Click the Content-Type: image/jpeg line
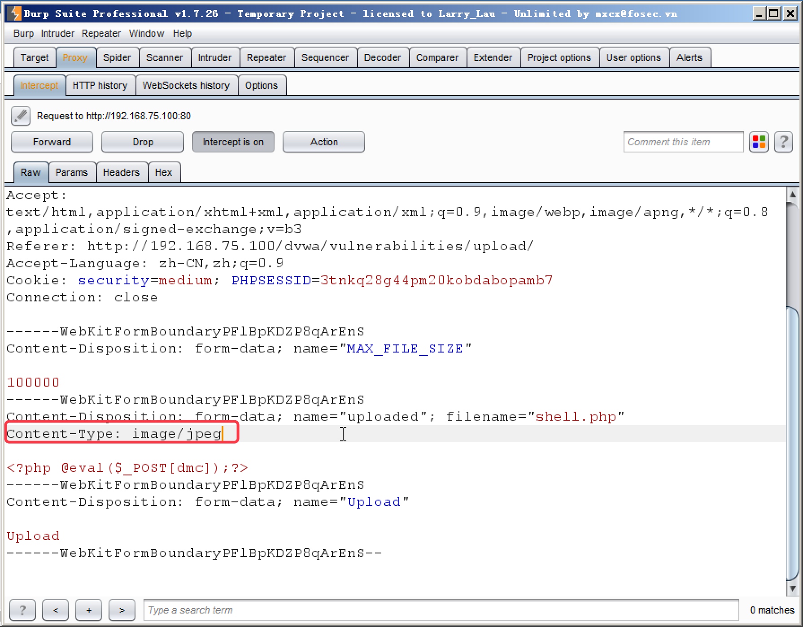The image size is (803, 627). tap(114, 434)
